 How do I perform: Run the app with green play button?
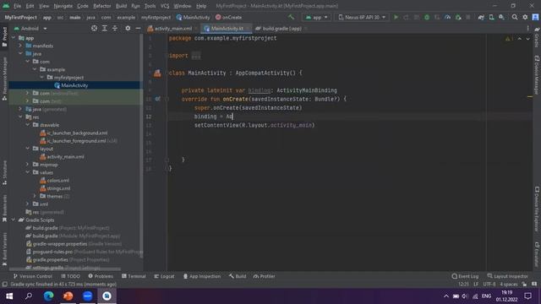pyautogui.click(x=396, y=17)
